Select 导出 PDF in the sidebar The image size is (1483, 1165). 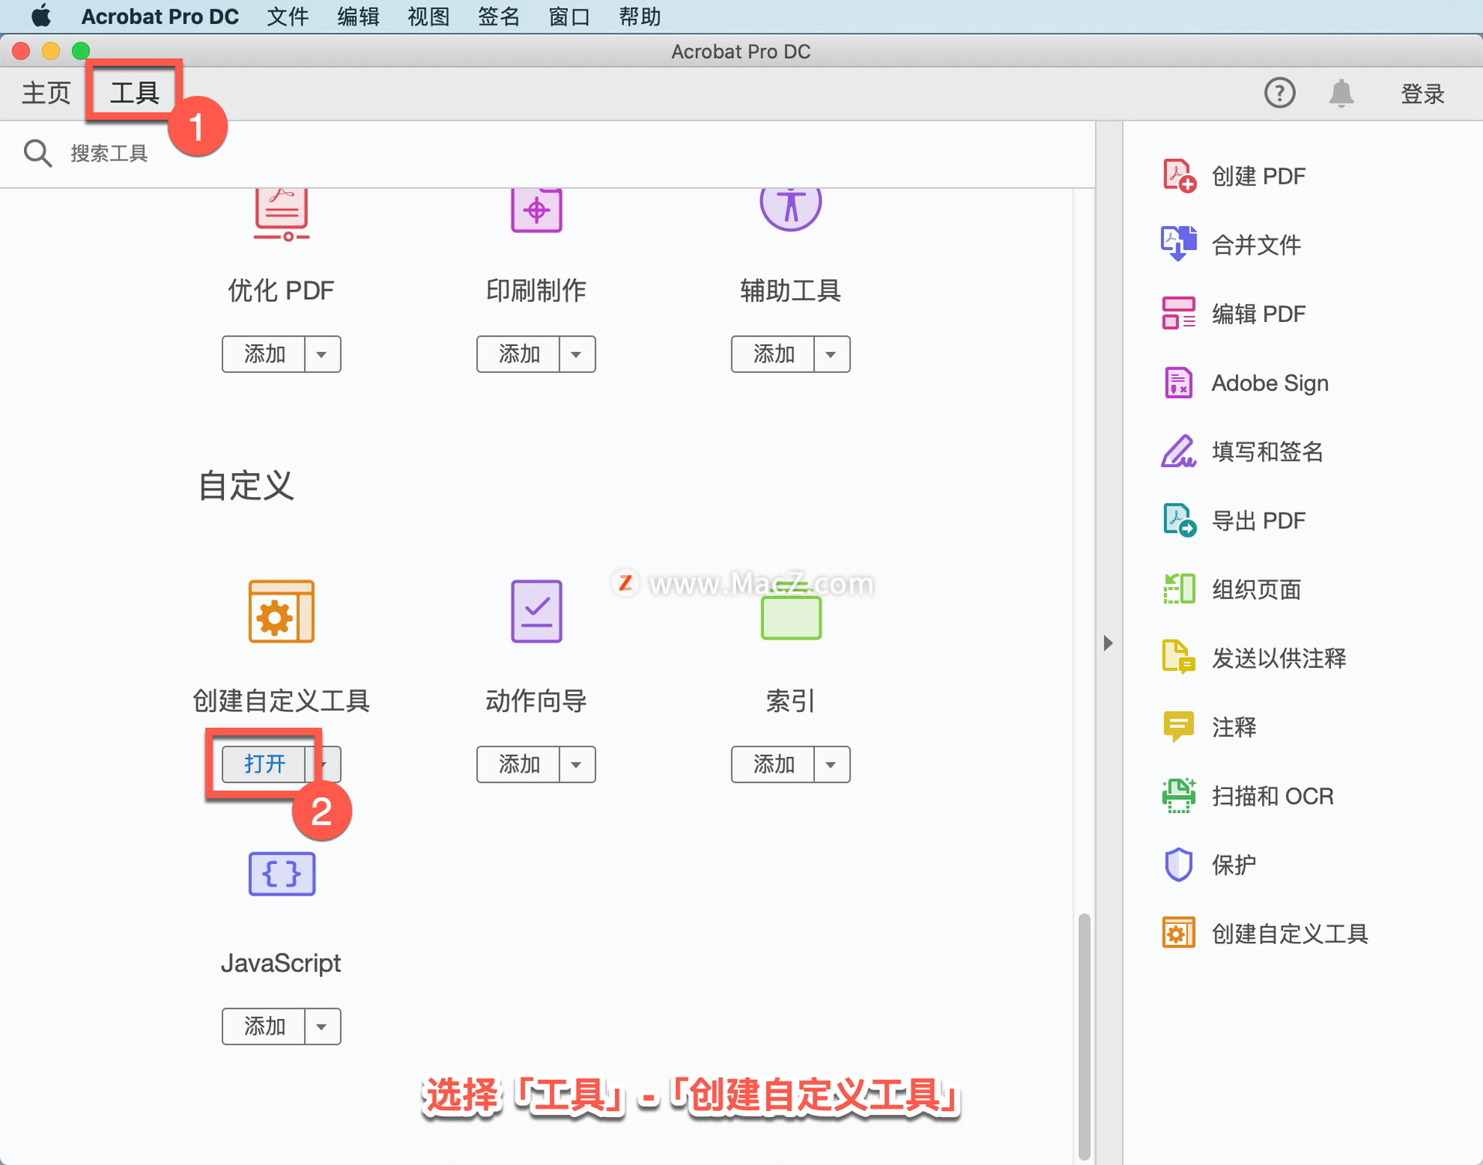[x=1234, y=520]
